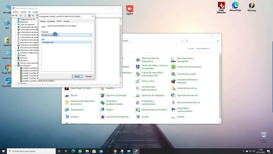Expand Colas de impresión node
The width and height of the screenshot is (273, 154).
pyautogui.click(x=16, y=25)
